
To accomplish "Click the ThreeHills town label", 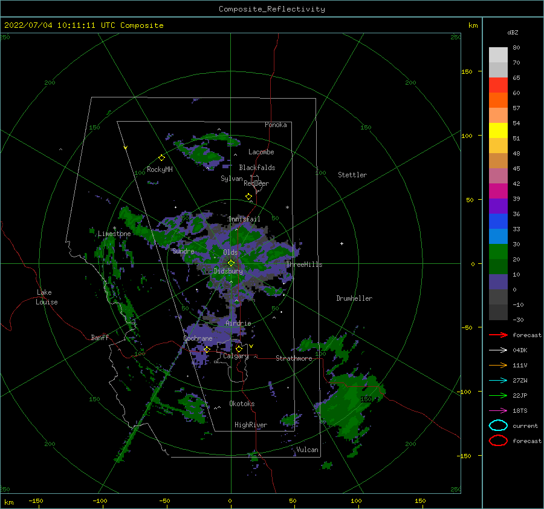I will [x=304, y=264].
